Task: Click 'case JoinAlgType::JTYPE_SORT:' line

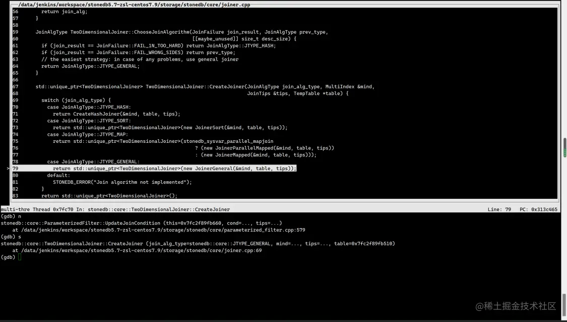Action: coord(89,121)
